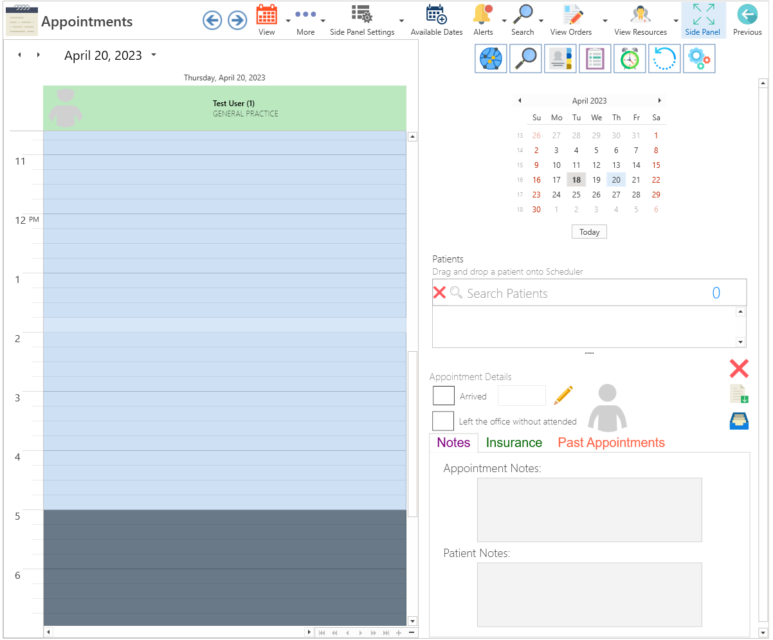The width and height of the screenshot is (773, 640).
Task: Click the document with green arrow icon
Action: [739, 394]
